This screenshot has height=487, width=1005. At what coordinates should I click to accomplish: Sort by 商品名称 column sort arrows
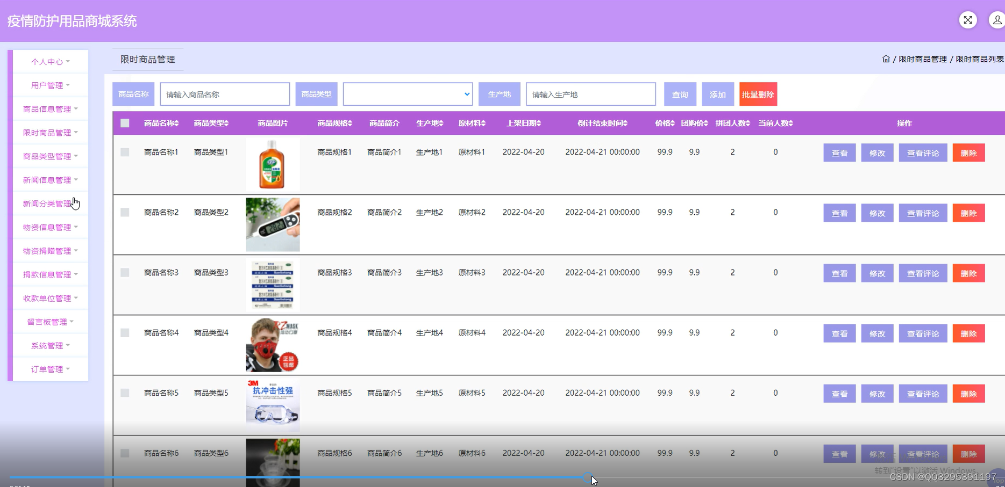click(x=176, y=123)
